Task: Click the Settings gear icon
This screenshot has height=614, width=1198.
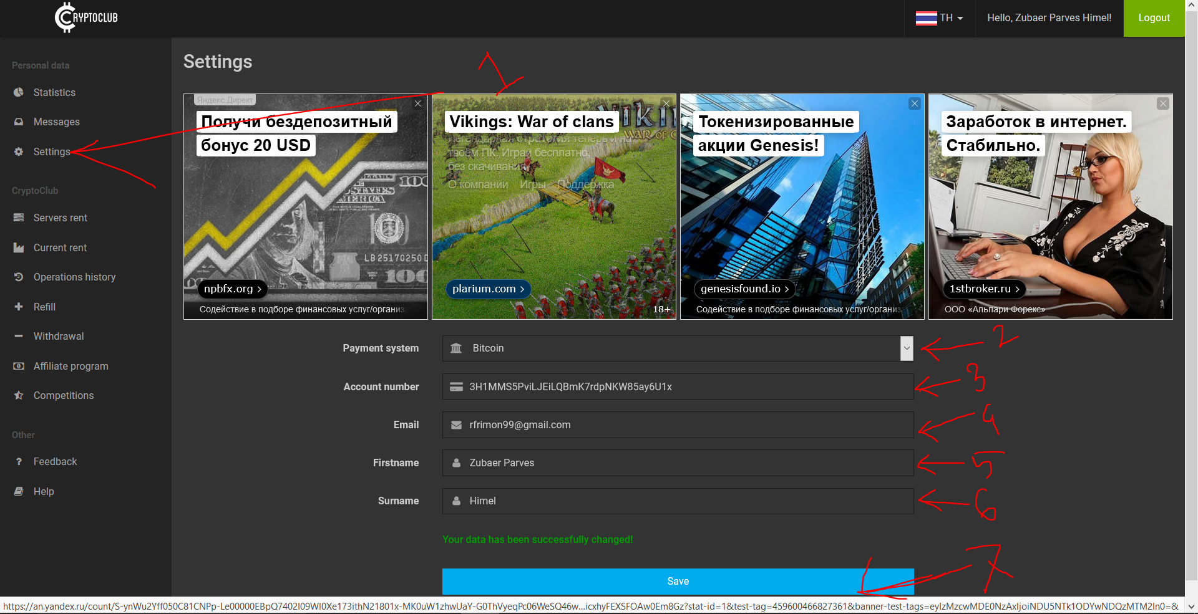Action: point(19,151)
